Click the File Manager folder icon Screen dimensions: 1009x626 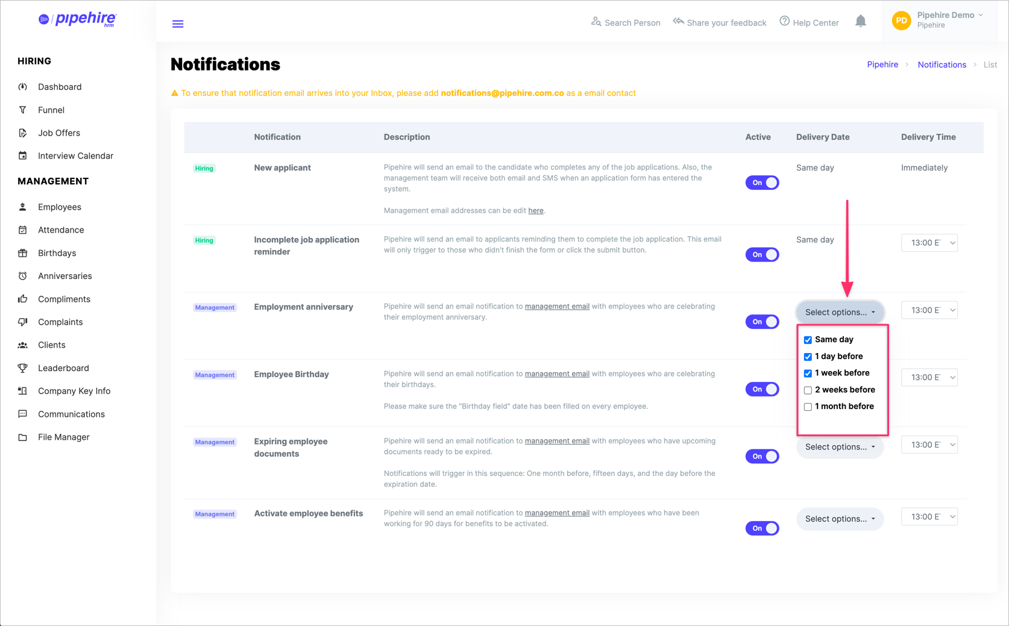23,437
